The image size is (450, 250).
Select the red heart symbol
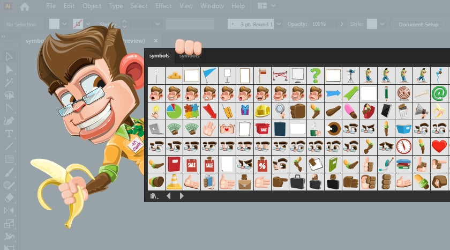(x=439, y=146)
